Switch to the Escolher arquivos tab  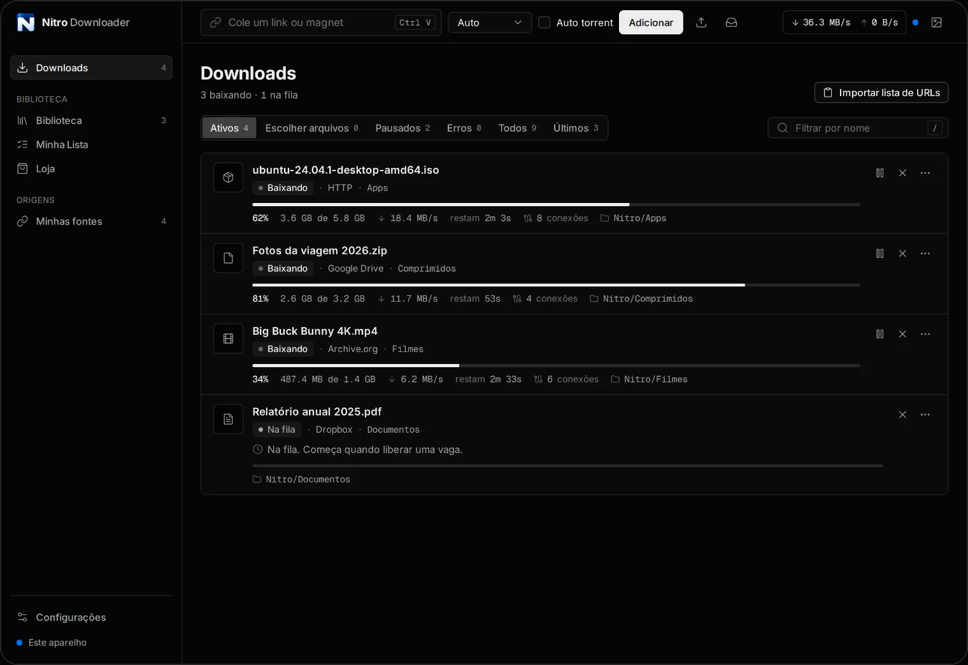click(311, 128)
